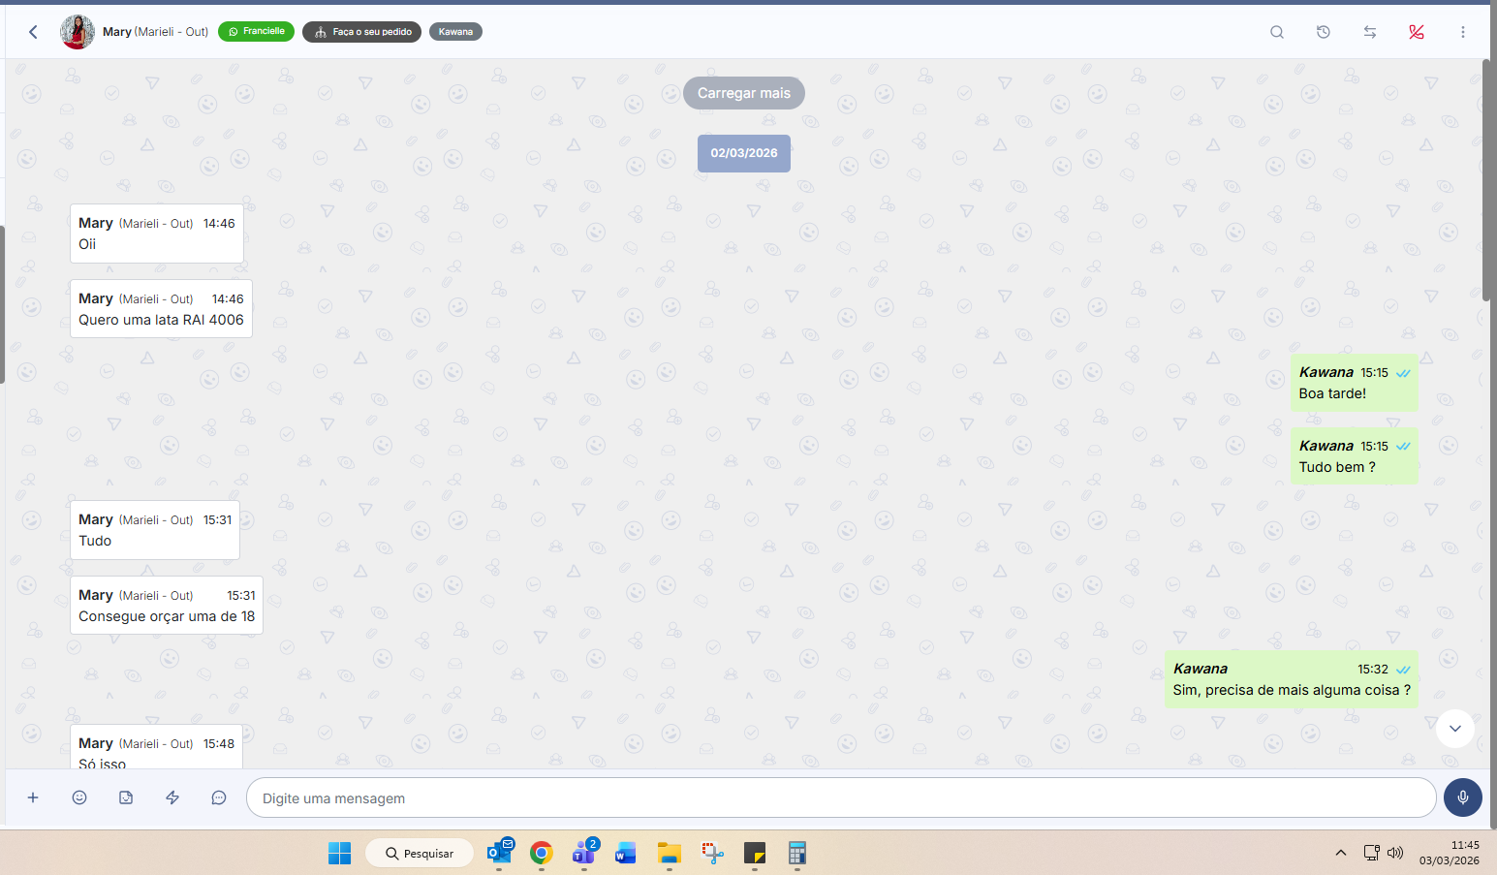Click the green Francielle tag
The width and height of the screenshot is (1497, 875).
[257, 32]
